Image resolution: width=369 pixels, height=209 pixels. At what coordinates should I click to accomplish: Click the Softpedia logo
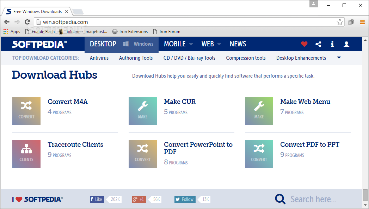pyautogui.click(x=39, y=44)
